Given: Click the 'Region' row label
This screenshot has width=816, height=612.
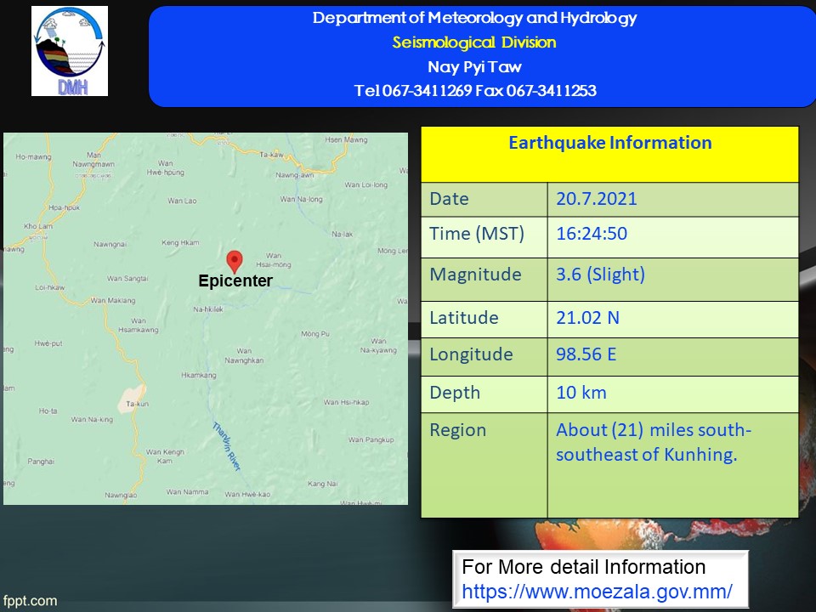Looking at the screenshot, I should click(458, 430).
